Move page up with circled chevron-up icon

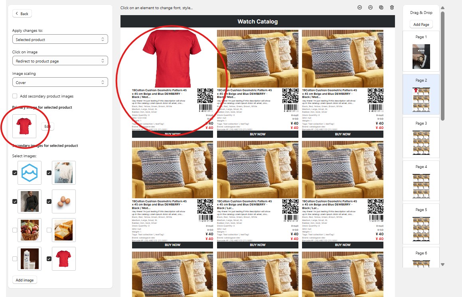(370, 8)
